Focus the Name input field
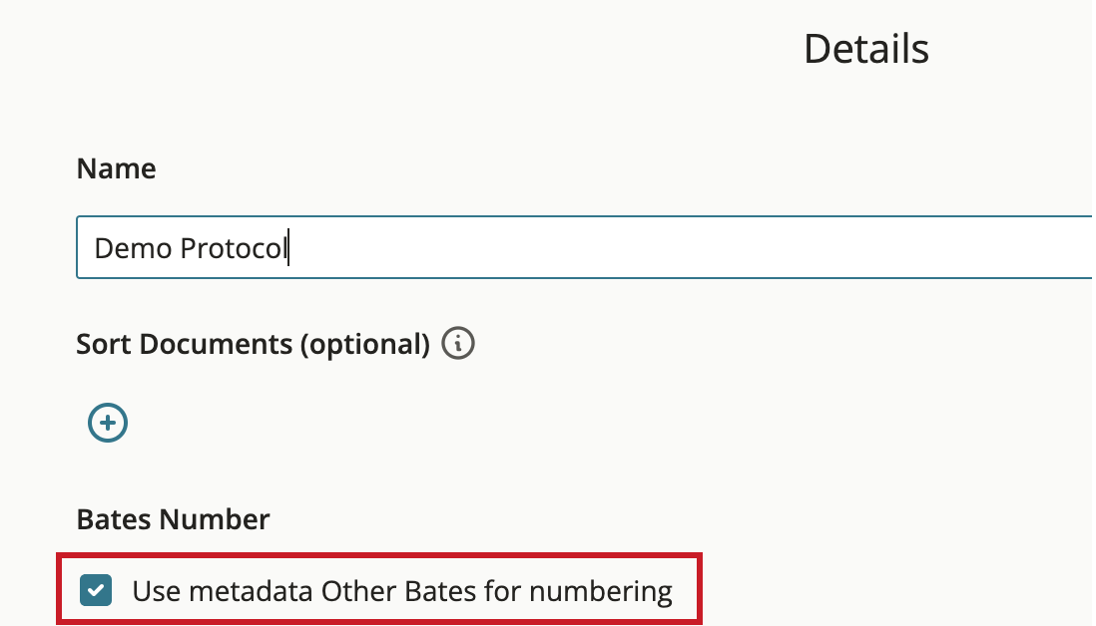Screen dimensions: 1096x626 pyautogui.click(x=584, y=248)
